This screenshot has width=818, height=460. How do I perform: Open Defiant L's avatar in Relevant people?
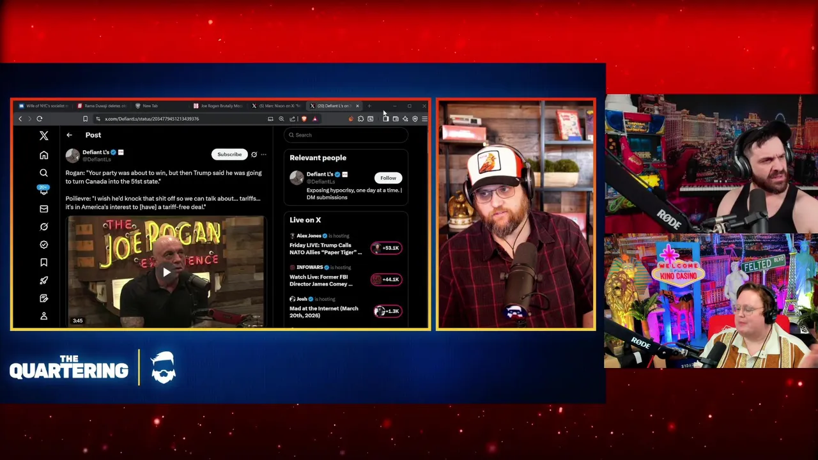point(297,178)
